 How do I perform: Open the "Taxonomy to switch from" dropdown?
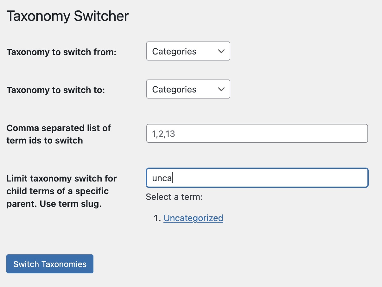coord(188,51)
